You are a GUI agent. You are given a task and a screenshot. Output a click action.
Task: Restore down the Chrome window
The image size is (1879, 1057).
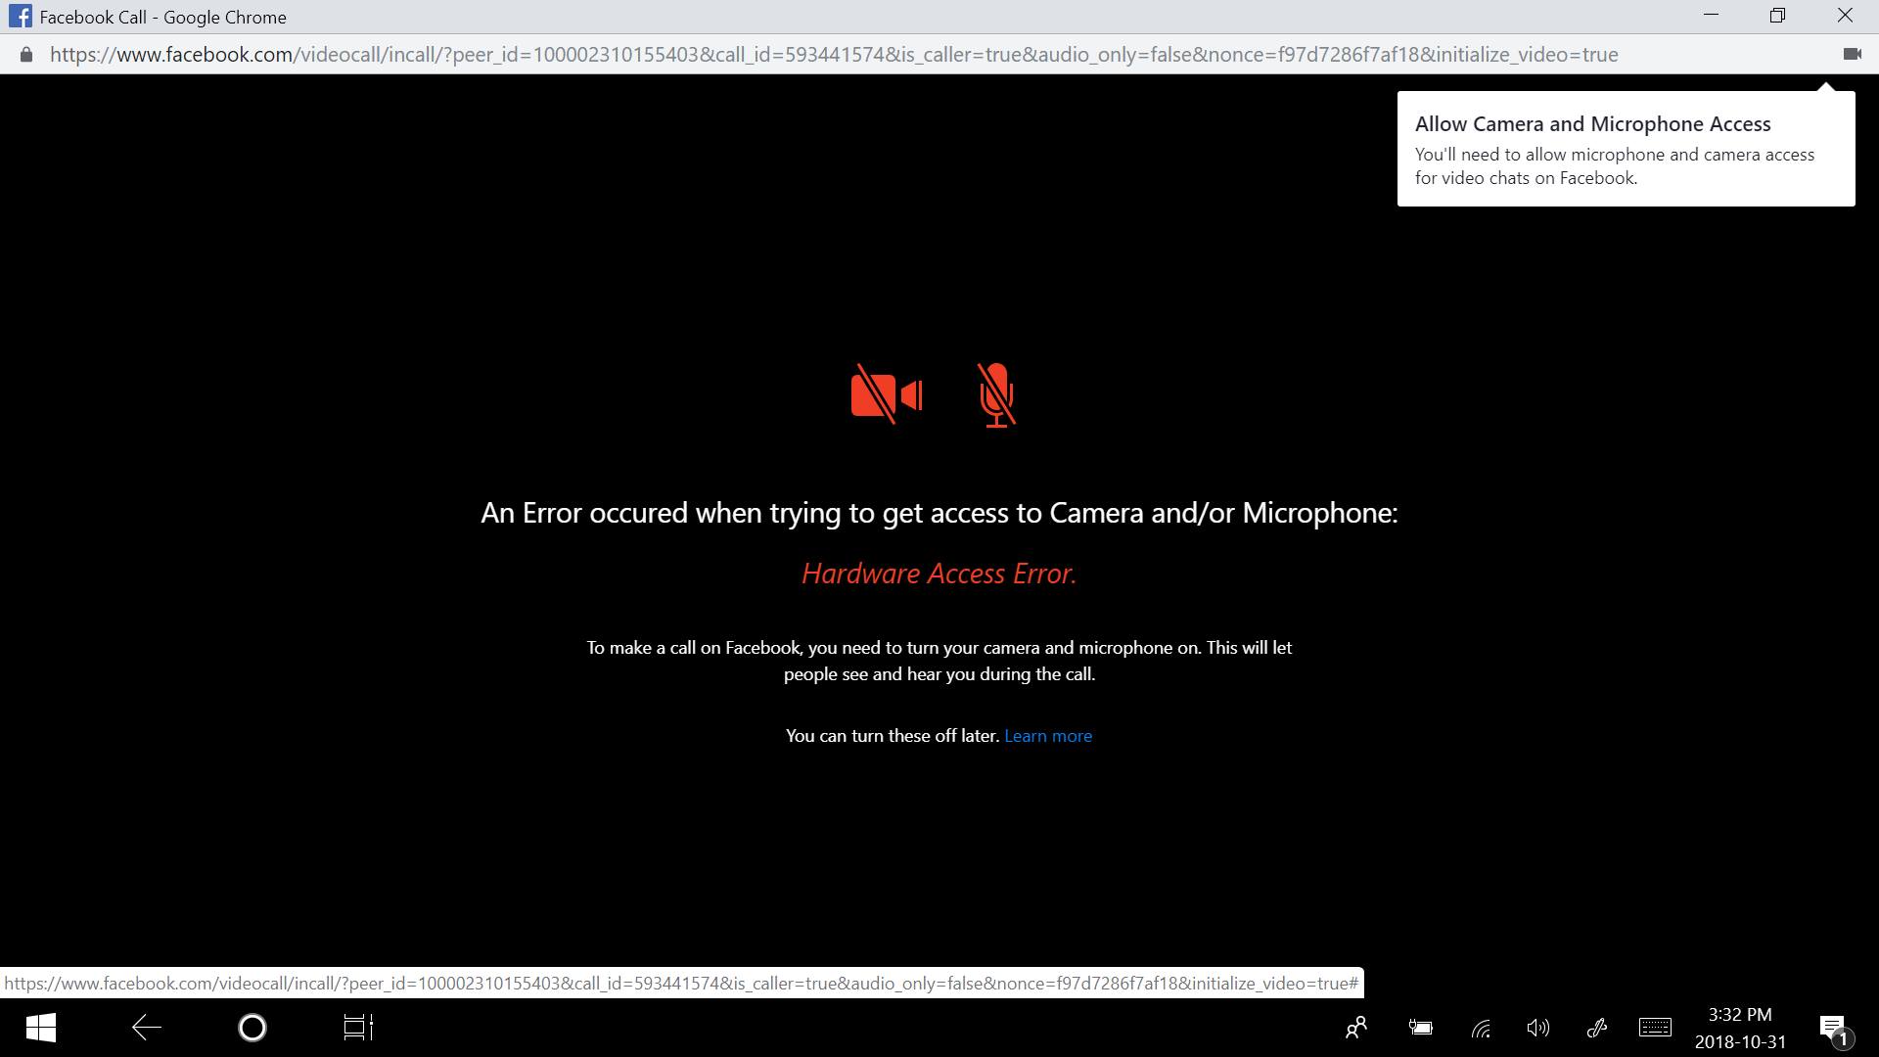pyautogui.click(x=1777, y=16)
